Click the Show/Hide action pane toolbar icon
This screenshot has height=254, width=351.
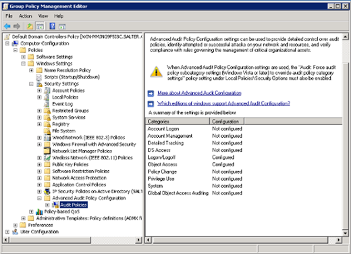[x=62, y=26]
